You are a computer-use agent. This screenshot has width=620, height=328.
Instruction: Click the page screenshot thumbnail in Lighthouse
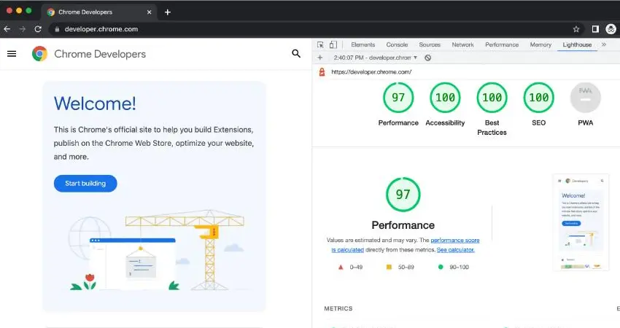pos(581,222)
